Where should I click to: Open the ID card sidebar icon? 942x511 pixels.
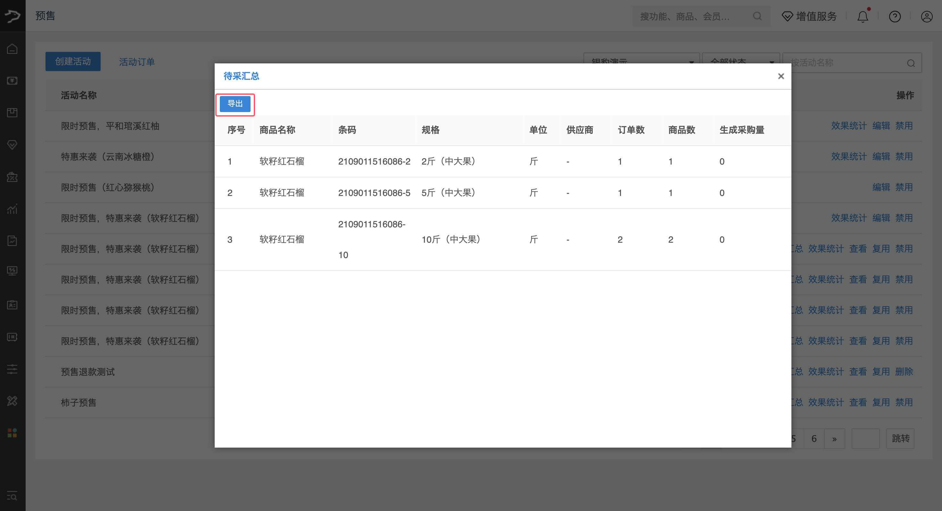click(x=12, y=305)
